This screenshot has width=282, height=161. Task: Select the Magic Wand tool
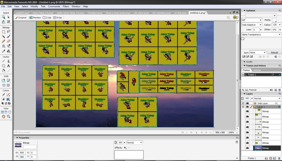pyautogui.click(x=4, y=36)
